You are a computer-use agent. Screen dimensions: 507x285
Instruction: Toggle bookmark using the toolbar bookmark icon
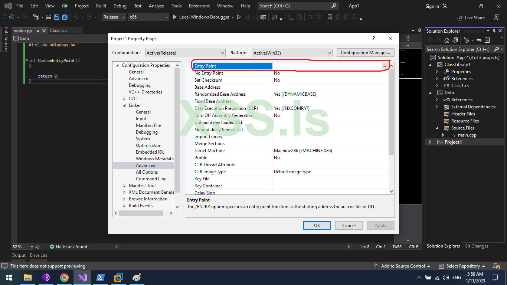pyautogui.click(x=329, y=17)
